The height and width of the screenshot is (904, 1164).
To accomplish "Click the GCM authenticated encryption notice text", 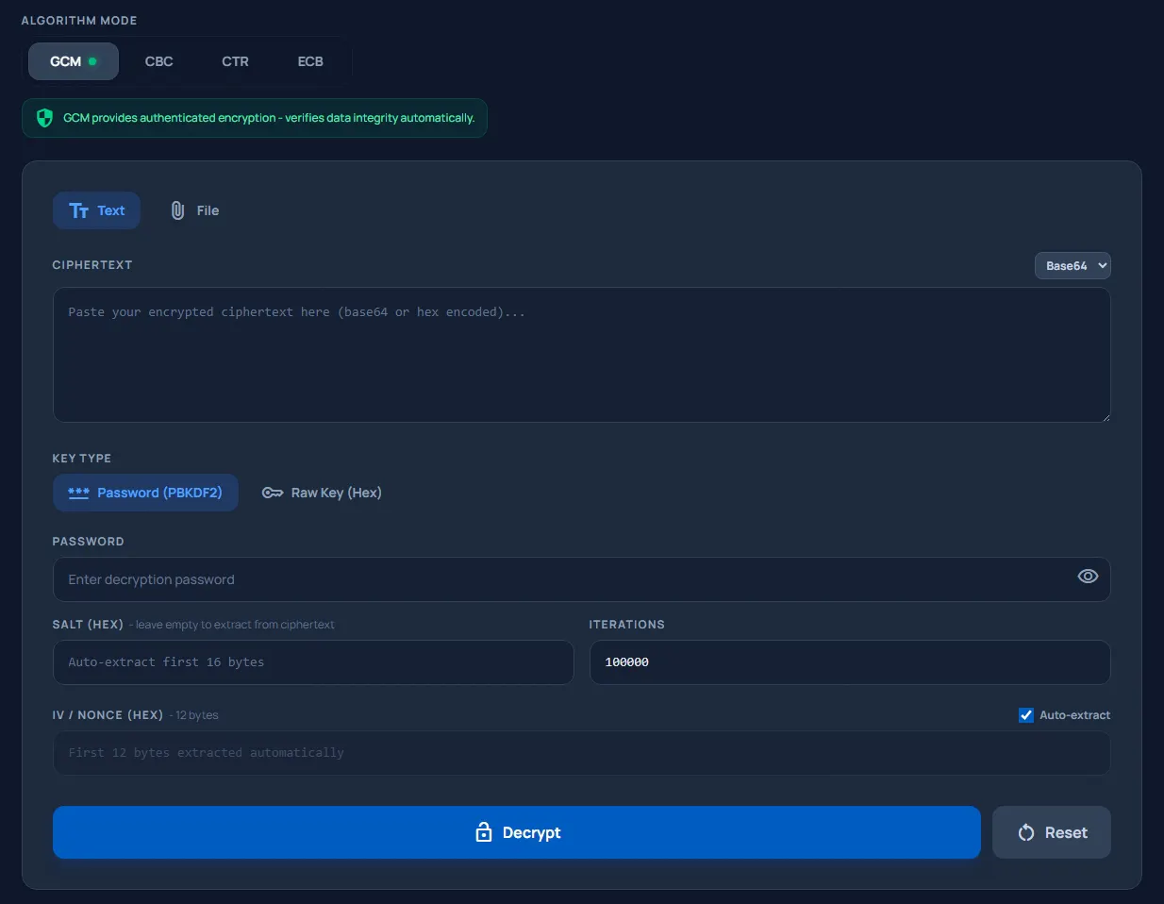I will click(x=269, y=118).
